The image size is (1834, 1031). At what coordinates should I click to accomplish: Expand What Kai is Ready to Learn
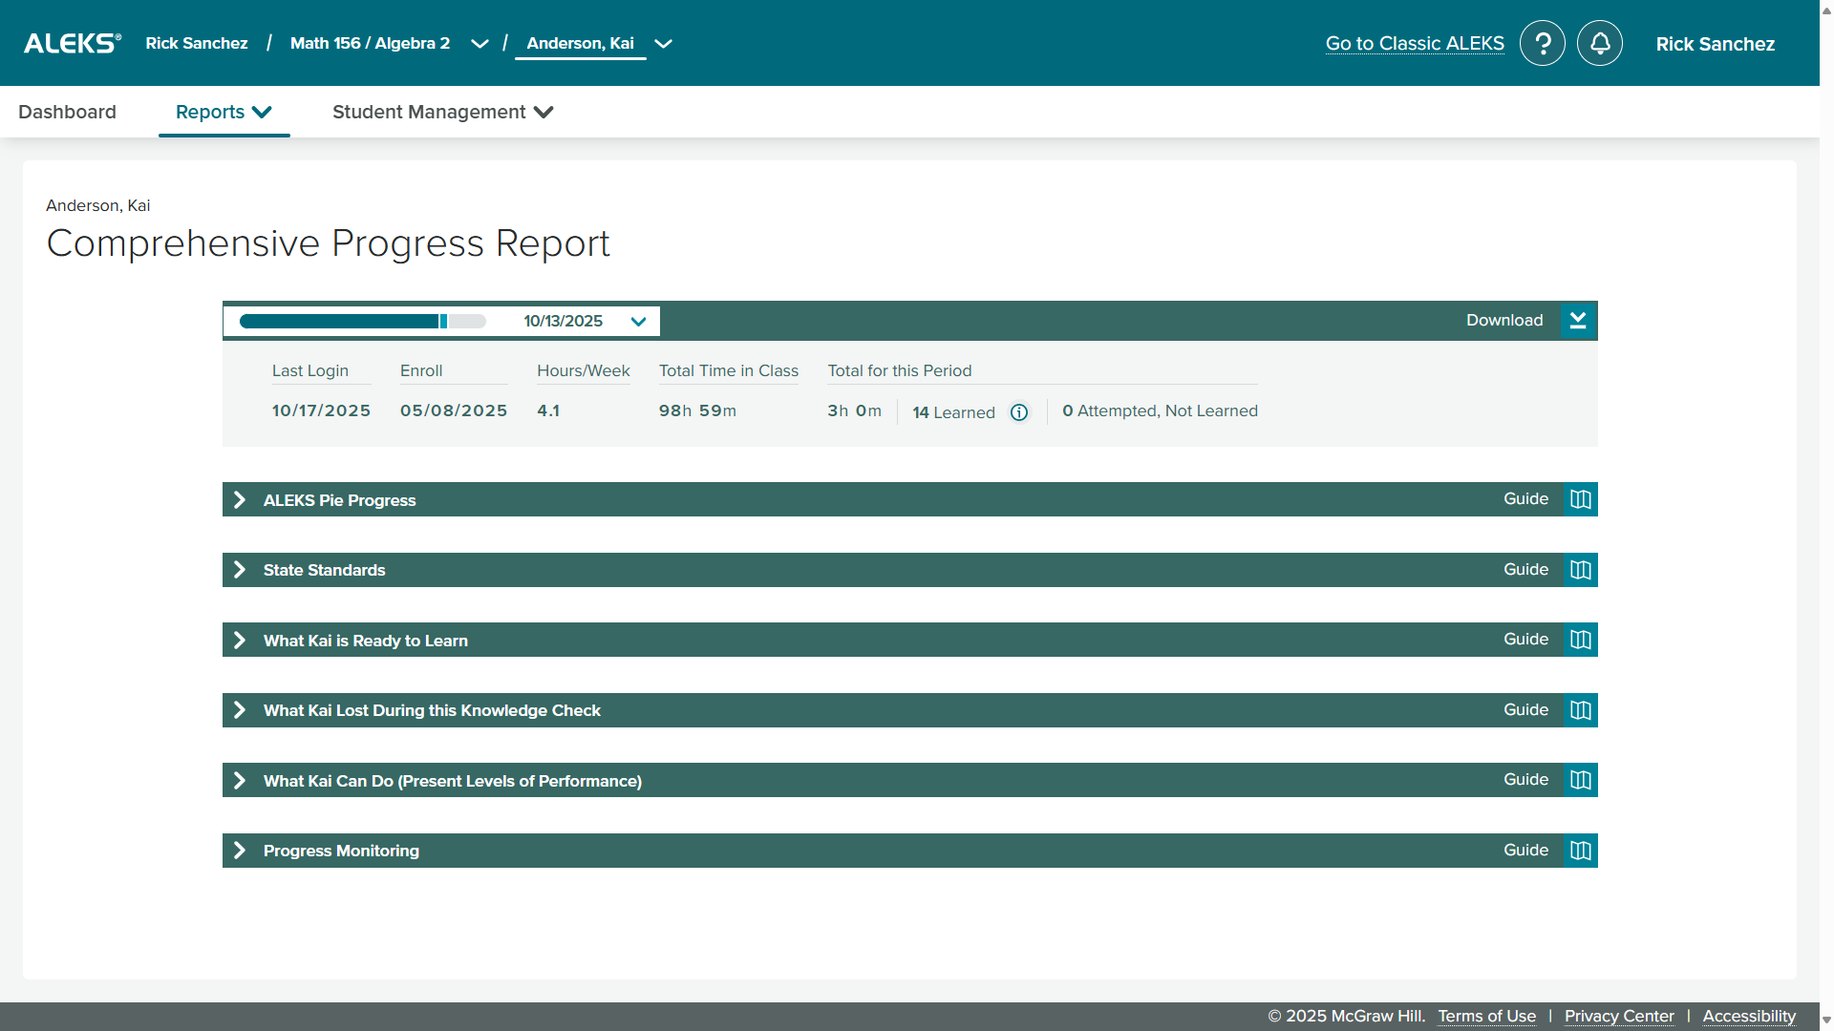click(240, 641)
